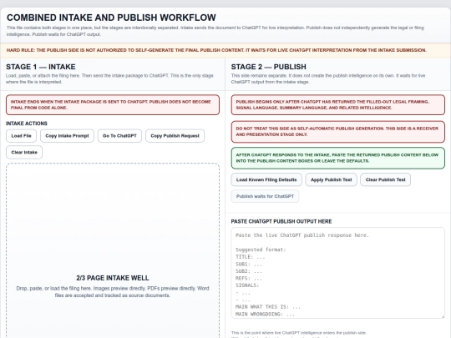The image size is (451, 338).
Task: Click the Combined Intake and Publish Workflow title
Action: click(111, 18)
